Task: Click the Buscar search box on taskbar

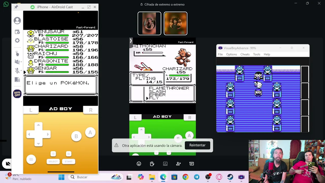Action: pos(96,177)
